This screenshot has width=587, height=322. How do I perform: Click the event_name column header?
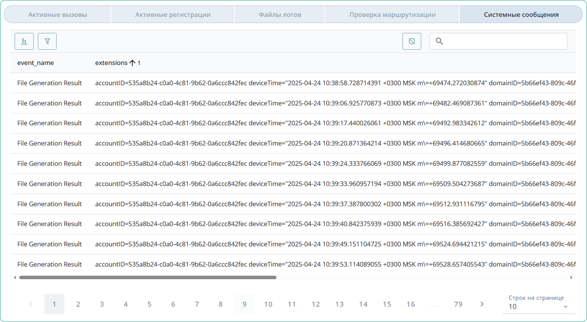click(x=36, y=63)
